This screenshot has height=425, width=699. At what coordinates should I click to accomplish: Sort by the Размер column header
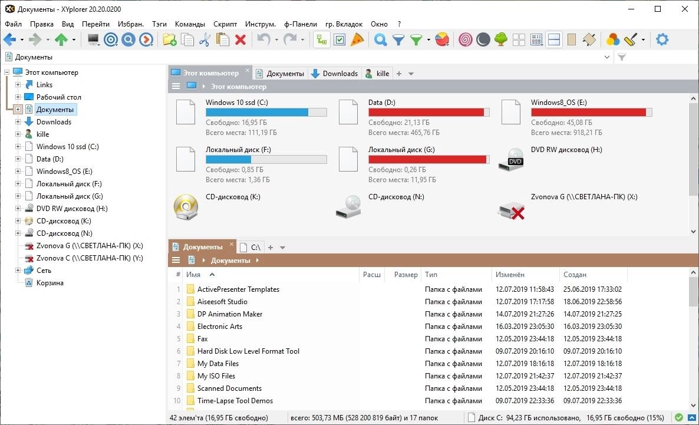(405, 275)
